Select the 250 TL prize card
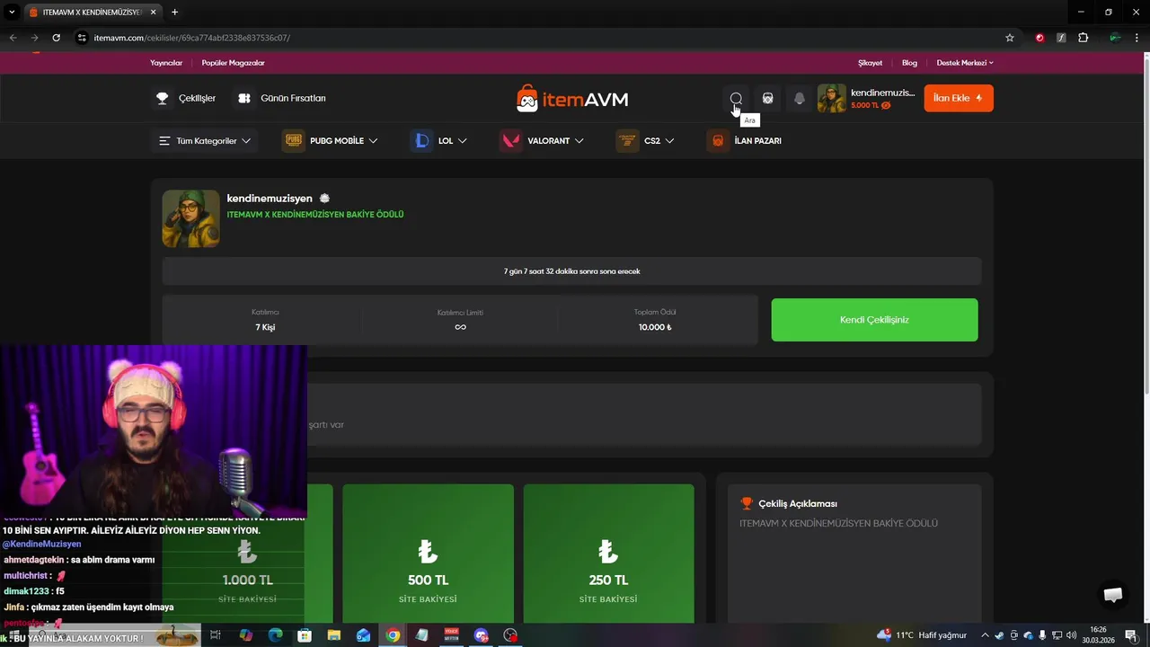The image size is (1150, 647). pos(608,554)
